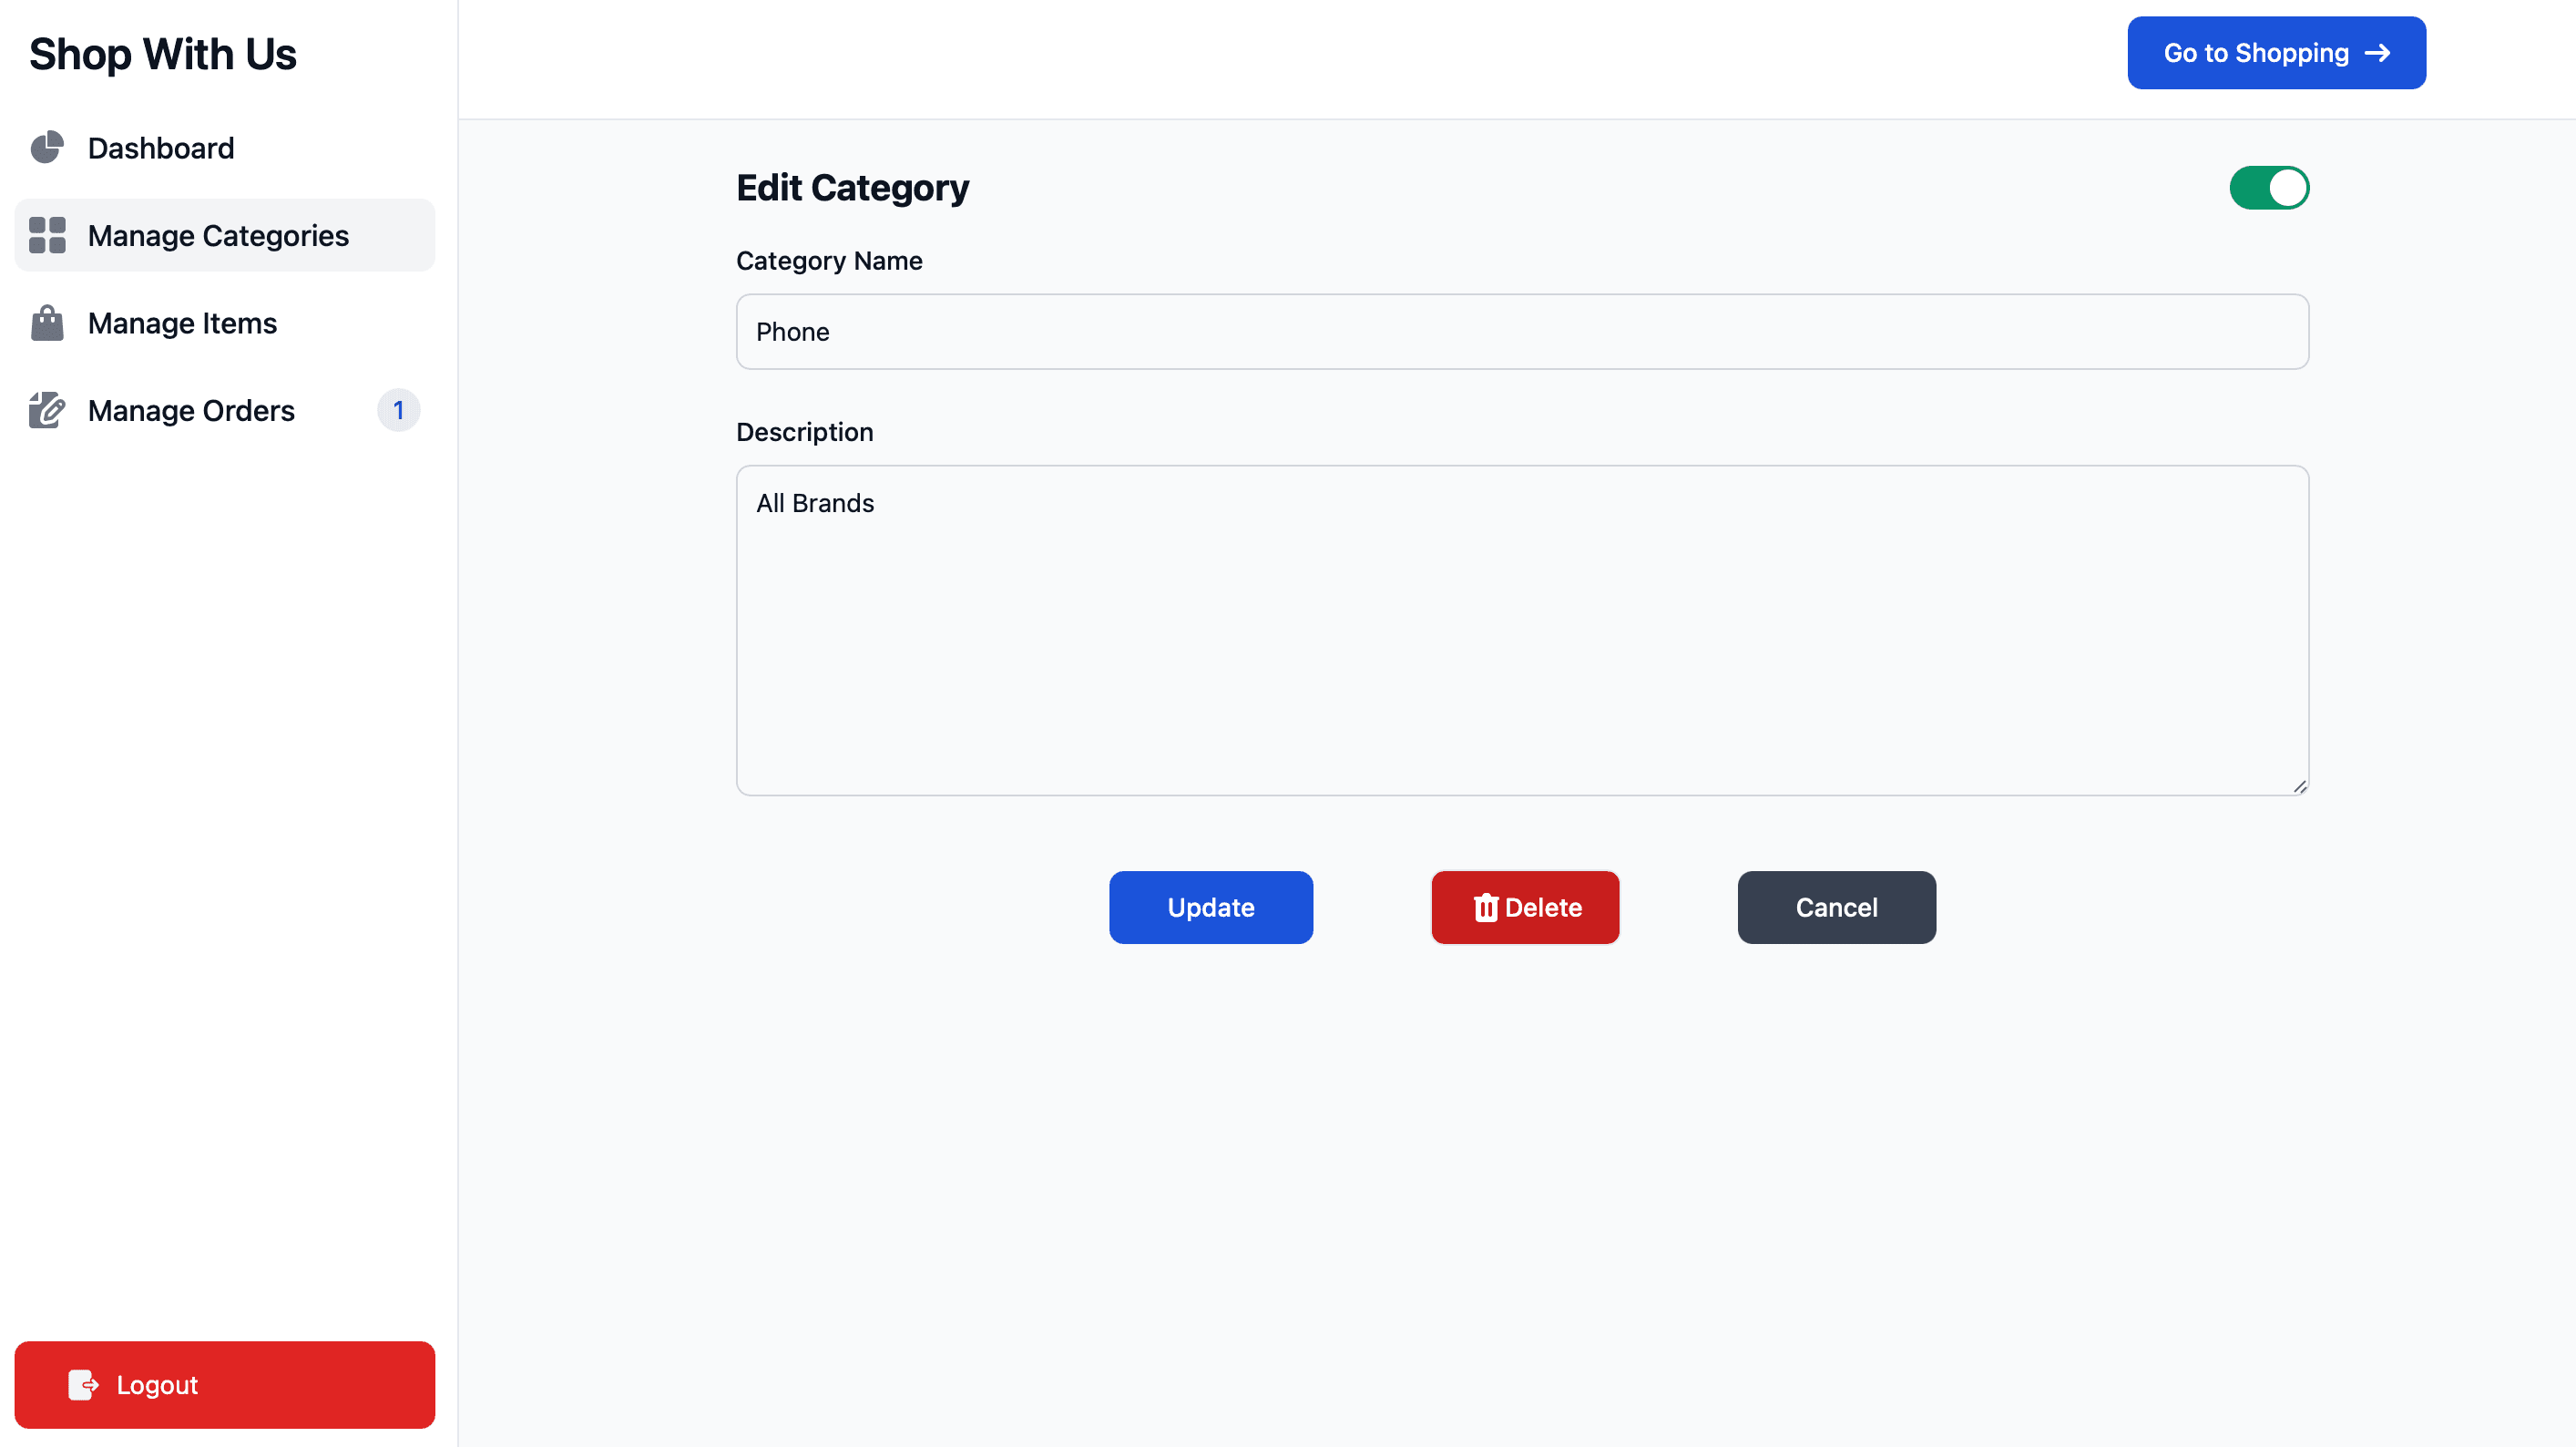
Task: Click the arrow icon on Go to Shopping
Action: click(2377, 53)
